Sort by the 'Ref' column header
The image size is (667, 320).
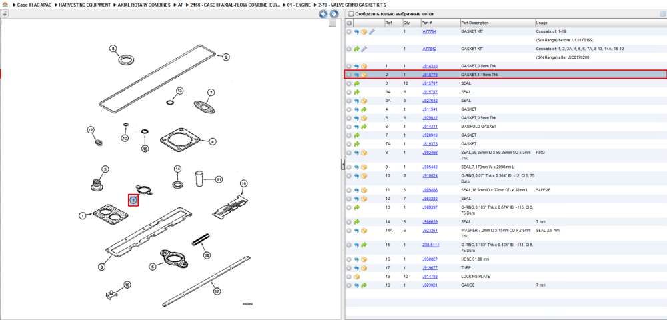[x=388, y=23]
